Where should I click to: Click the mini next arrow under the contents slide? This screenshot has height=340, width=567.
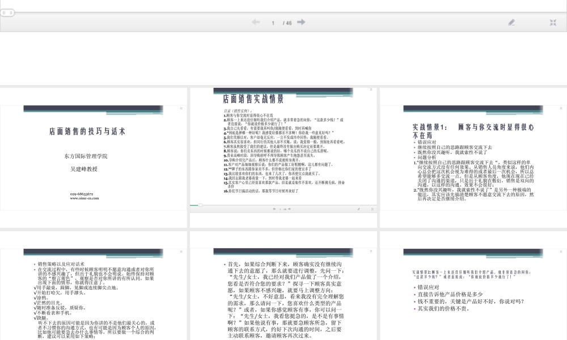pos(289,209)
